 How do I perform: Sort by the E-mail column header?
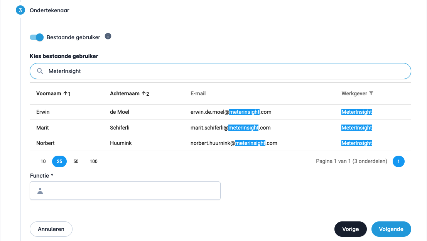(198, 93)
